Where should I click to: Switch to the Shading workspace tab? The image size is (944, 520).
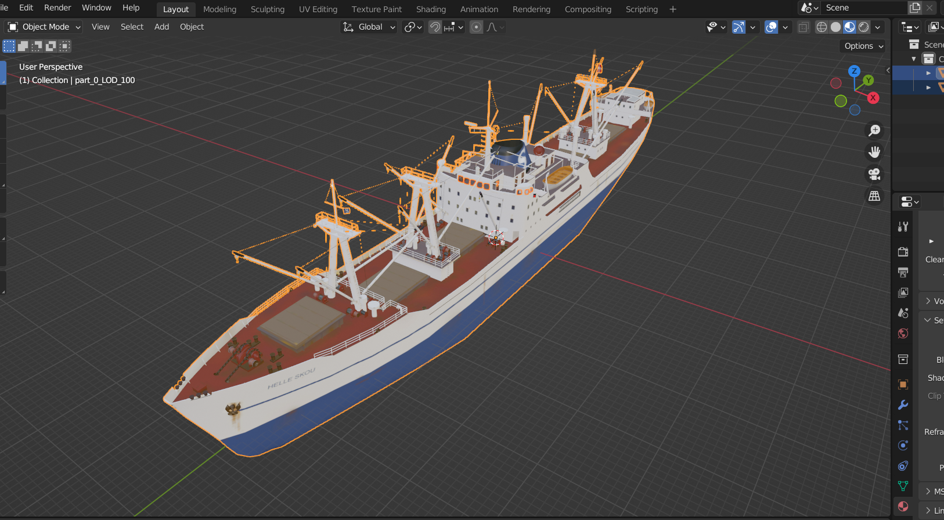point(431,9)
